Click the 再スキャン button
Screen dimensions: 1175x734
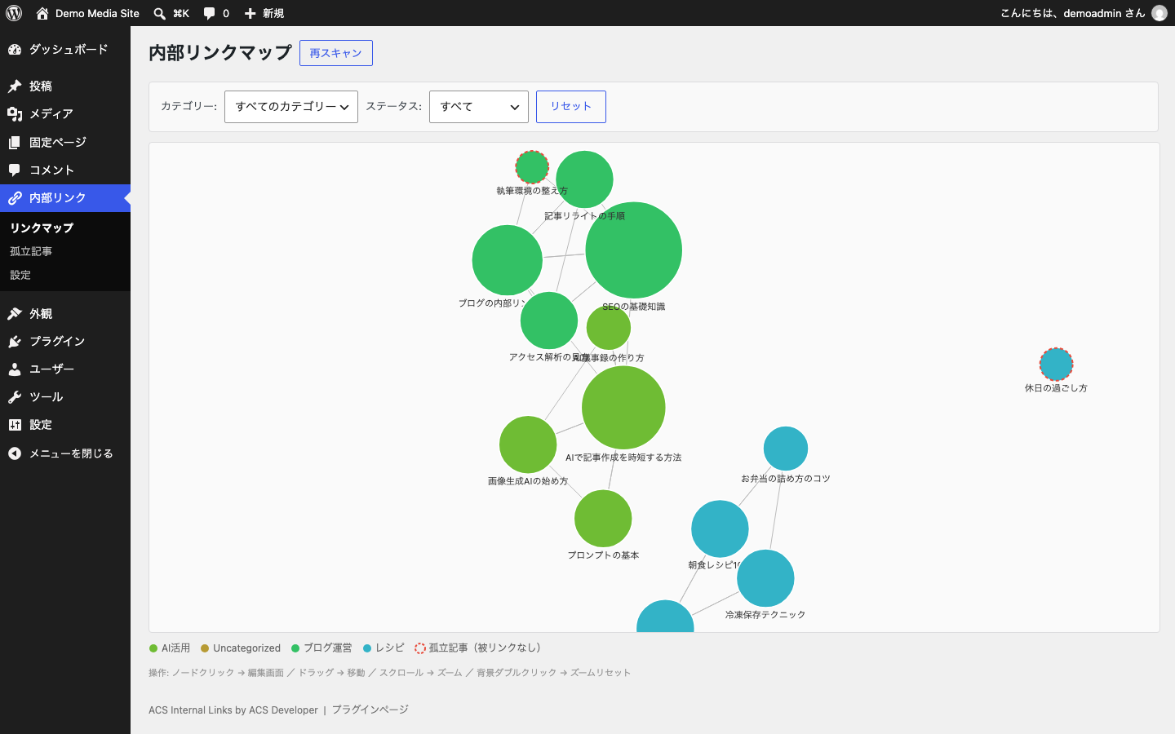pyautogui.click(x=336, y=53)
